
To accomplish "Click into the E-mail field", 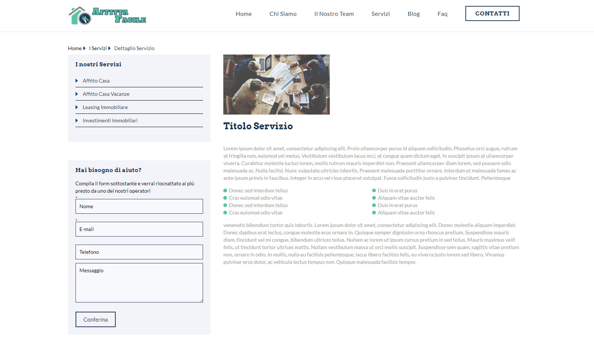I will pos(139,229).
